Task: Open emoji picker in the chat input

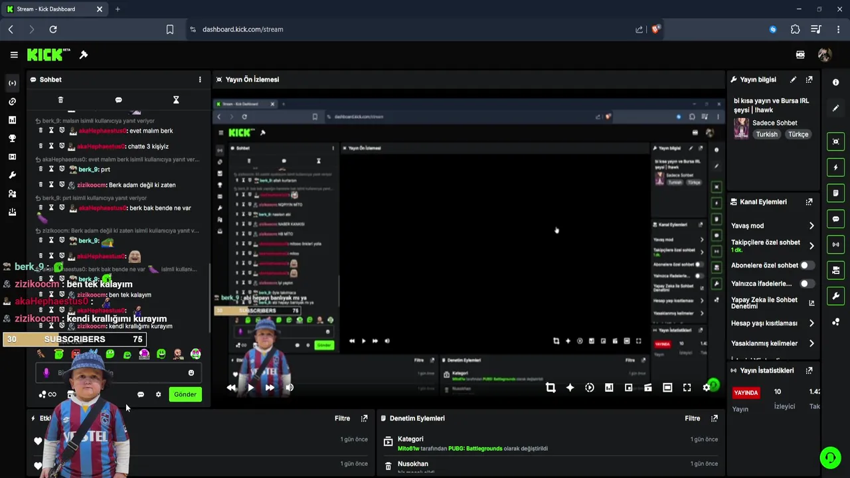Action: click(x=191, y=373)
